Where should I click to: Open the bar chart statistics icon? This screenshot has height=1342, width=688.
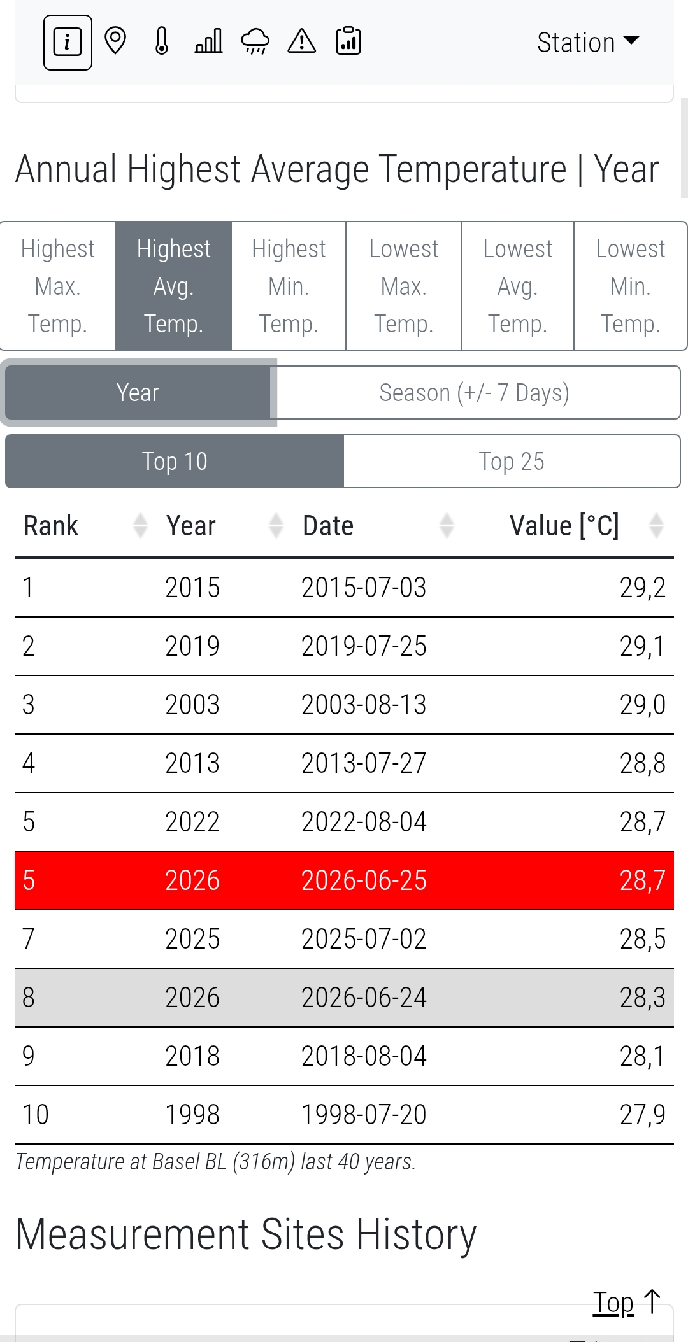click(x=208, y=41)
